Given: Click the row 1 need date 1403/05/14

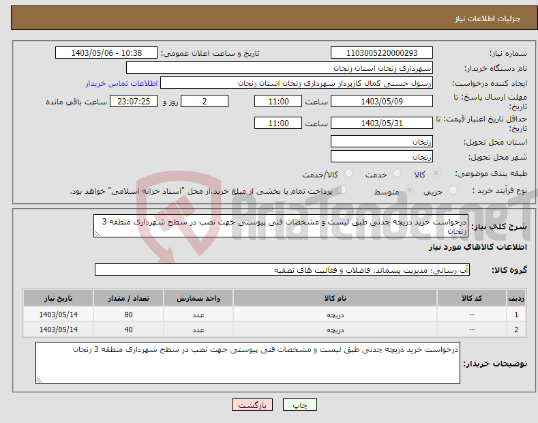Looking at the screenshot, I should pyautogui.click(x=59, y=315).
